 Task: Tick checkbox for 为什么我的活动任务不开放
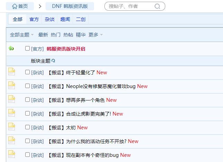27,141
